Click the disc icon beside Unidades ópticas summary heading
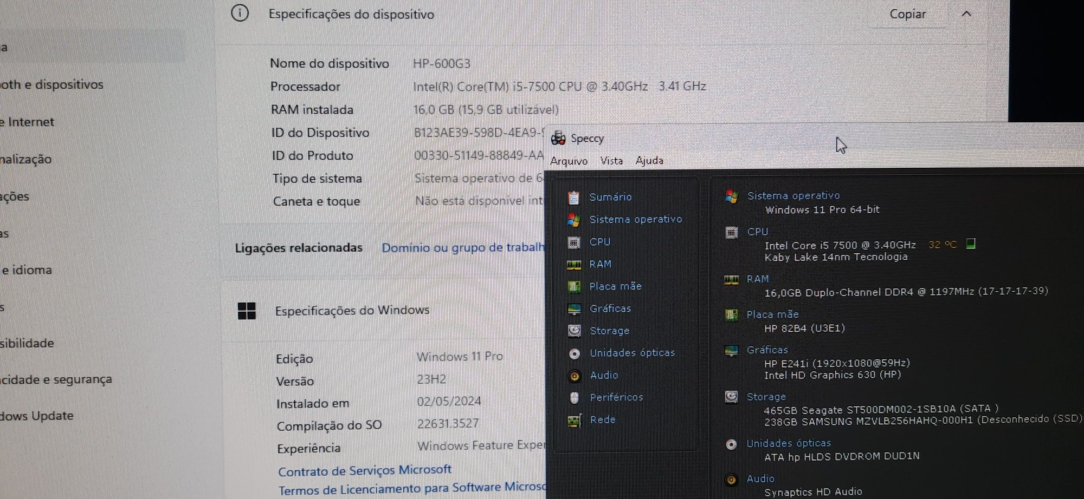 pos(731,444)
